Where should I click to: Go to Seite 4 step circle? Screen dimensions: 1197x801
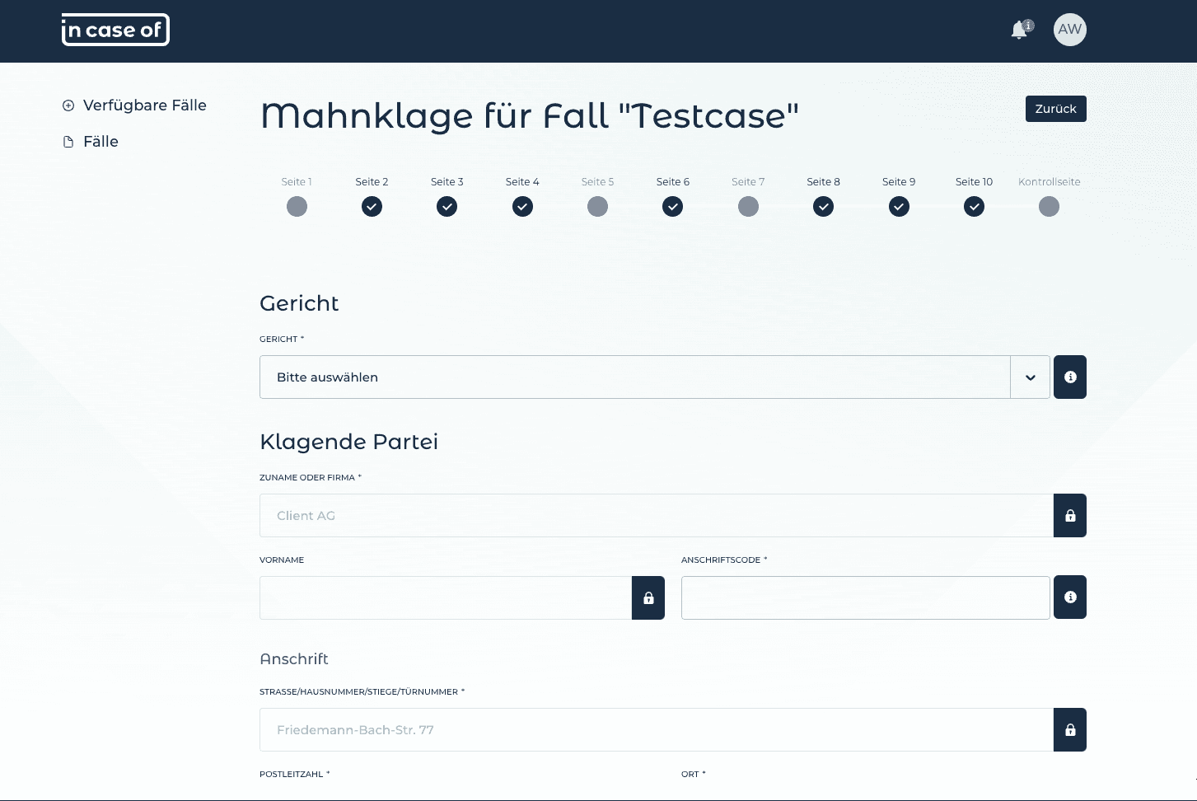tap(522, 207)
